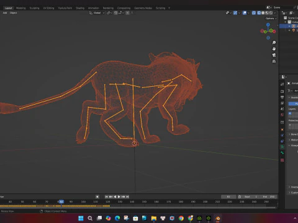The image size is (298, 223).
Task: Switch to rendered shading mode
Action: (x=271, y=13)
